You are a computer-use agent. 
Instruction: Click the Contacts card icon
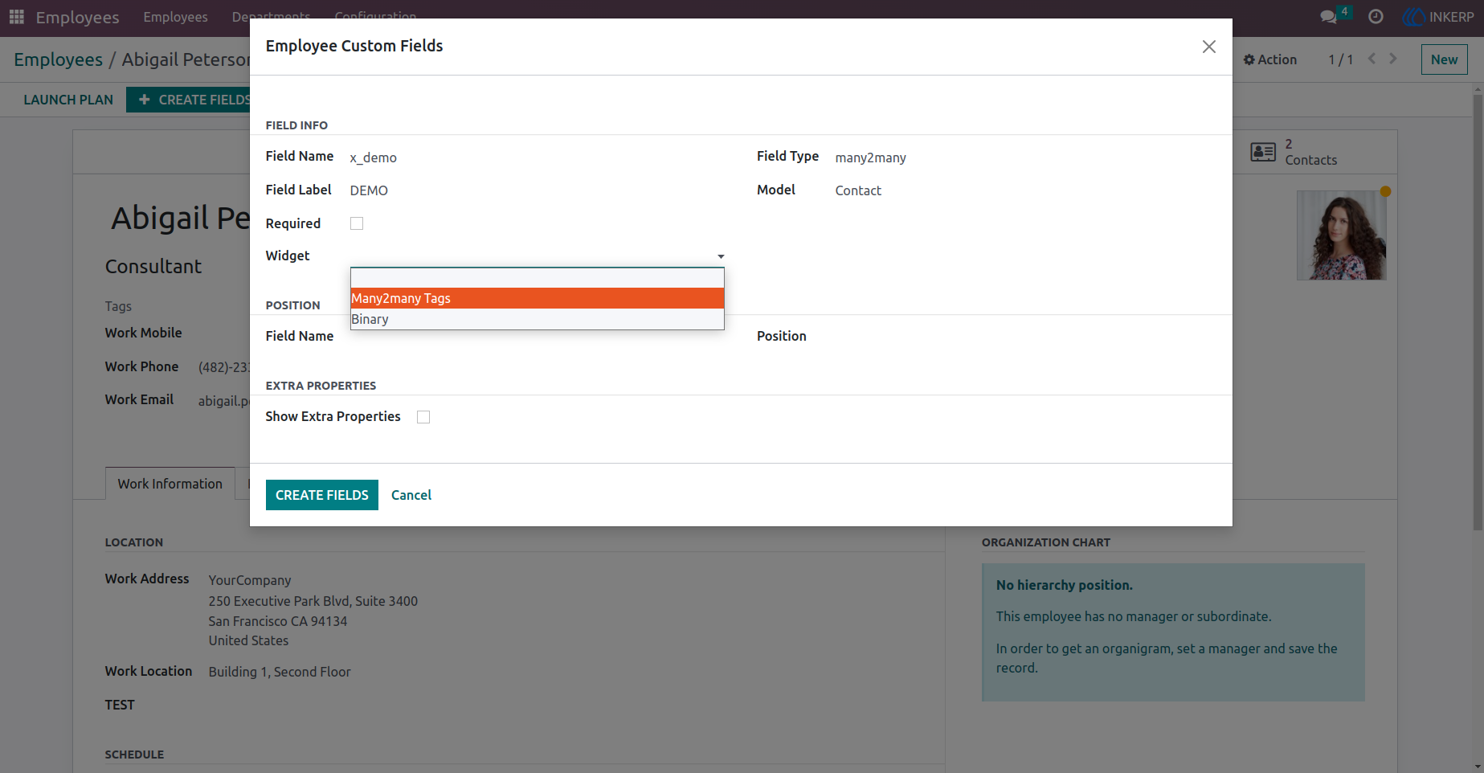pyautogui.click(x=1263, y=152)
